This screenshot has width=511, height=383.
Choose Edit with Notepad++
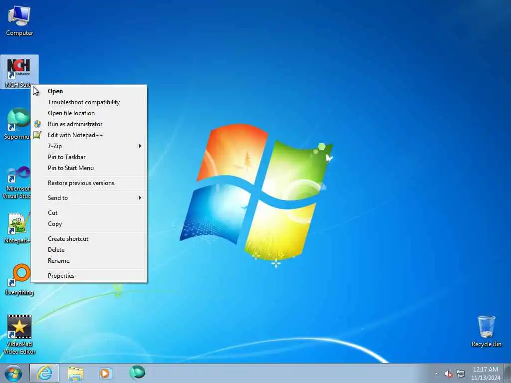89,135
